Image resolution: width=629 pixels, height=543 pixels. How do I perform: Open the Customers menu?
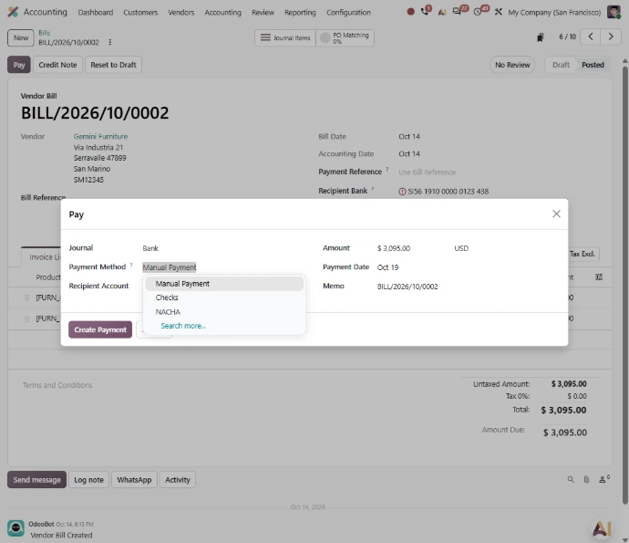tap(140, 13)
